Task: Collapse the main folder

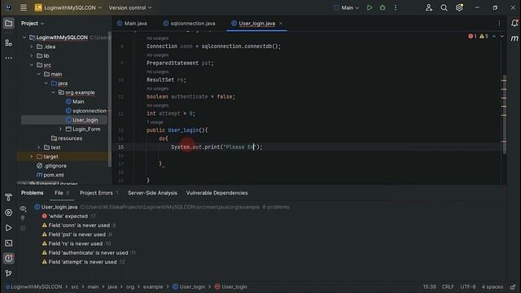Action: click(x=39, y=74)
